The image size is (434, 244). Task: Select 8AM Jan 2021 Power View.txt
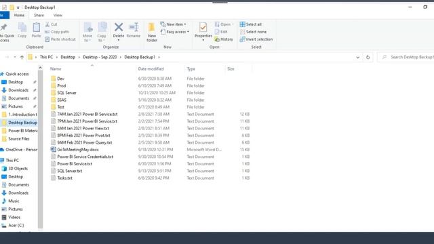80,128
